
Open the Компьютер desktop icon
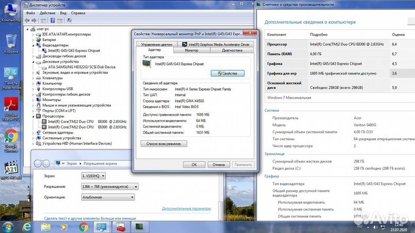tap(10, 12)
